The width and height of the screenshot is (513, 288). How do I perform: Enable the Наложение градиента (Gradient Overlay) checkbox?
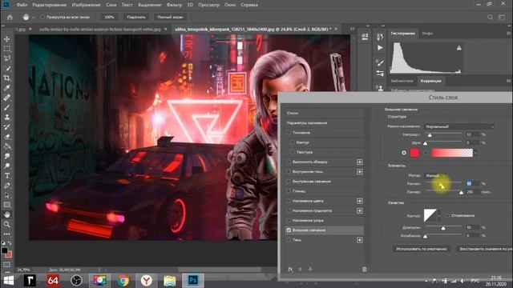click(289, 210)
